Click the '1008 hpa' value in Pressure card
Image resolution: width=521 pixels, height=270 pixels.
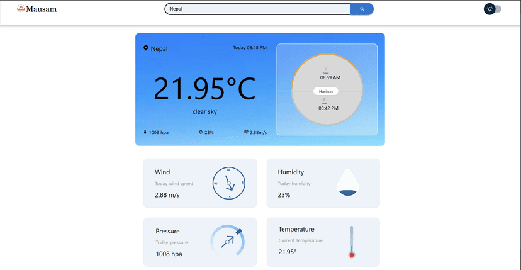pos(169,254)
